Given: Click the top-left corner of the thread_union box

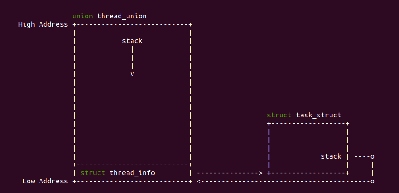Looking at the screenshot, I should click(x=74, y=24).
